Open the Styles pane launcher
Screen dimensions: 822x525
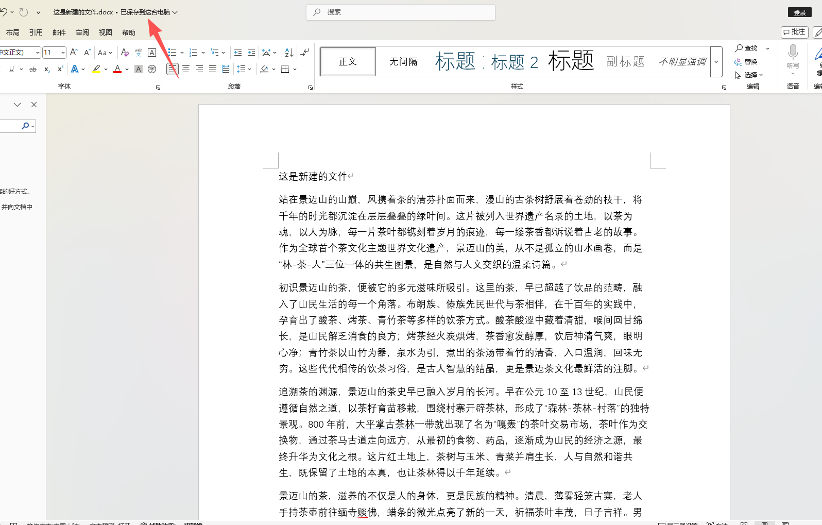724,88
